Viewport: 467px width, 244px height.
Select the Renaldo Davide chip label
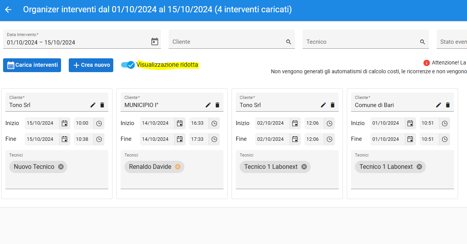click(150, 167)
